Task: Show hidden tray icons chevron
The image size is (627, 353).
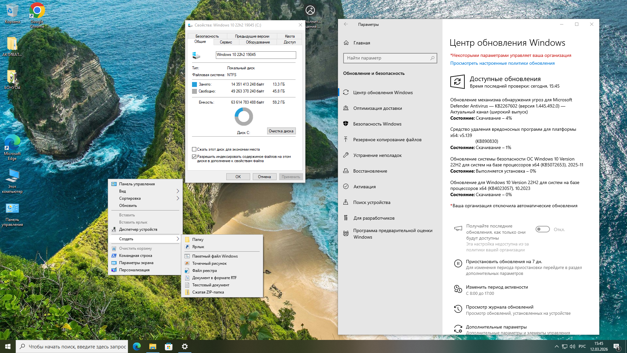Action: [556, 346]
